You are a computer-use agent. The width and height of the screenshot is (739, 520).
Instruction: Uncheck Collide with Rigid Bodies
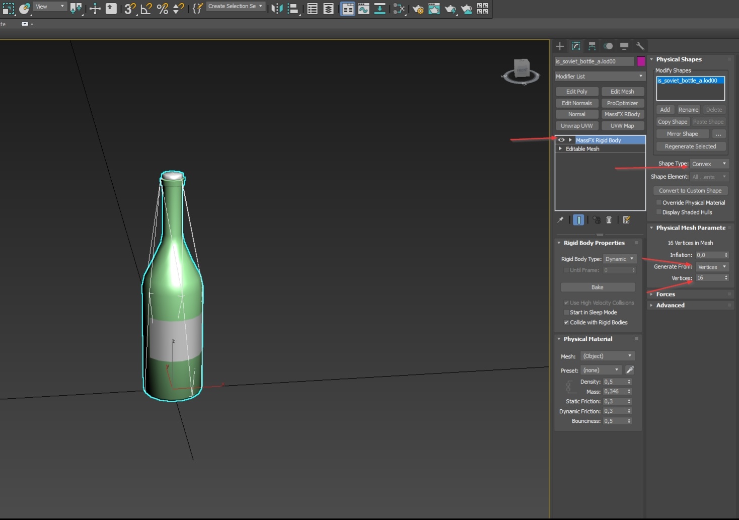coord(566,322)
